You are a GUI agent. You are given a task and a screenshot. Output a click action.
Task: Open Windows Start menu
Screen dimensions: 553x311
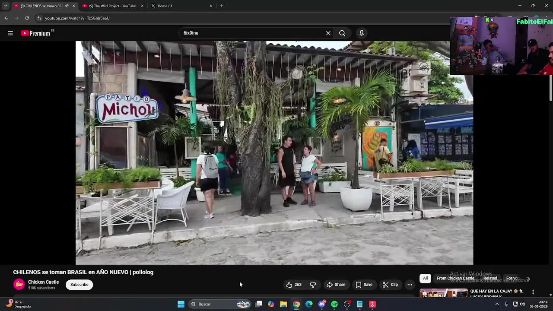(x=181, y=304)
